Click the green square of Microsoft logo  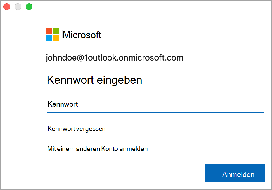(56, 31)
